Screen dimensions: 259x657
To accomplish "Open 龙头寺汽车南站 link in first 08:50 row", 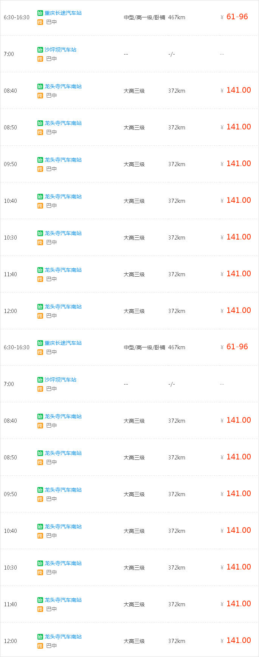I will pyautogui.click(x=63, y=123).
